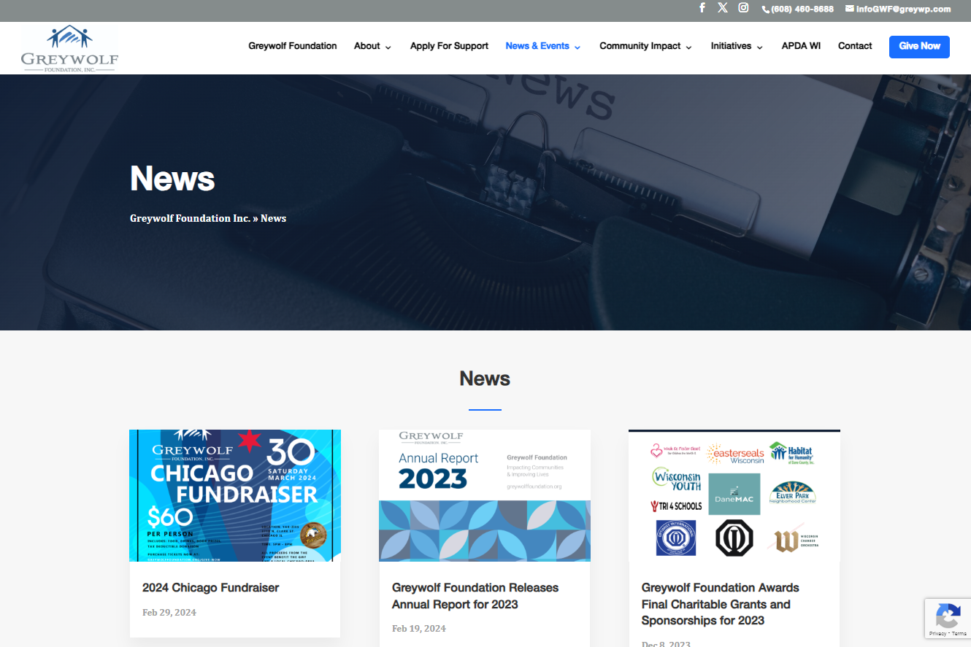
Task: Click the reCAPTCHA Privacy link
Action: click(937, 634)
